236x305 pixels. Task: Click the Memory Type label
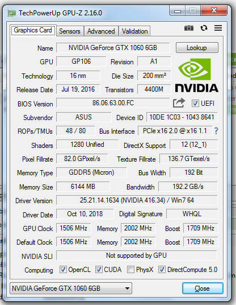point(35,173)
